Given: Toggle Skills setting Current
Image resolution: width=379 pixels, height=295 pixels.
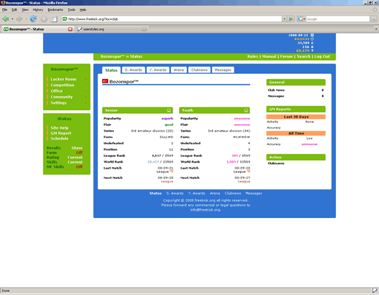Looking at the screenshot, I should pyautogui.click(x=75, y=162).
